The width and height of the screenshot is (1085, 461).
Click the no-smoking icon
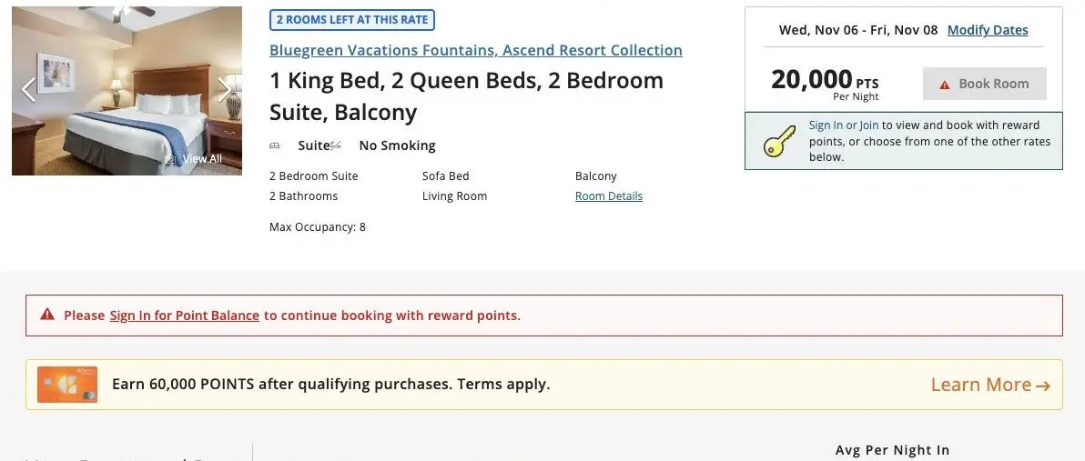click(336, 145)
